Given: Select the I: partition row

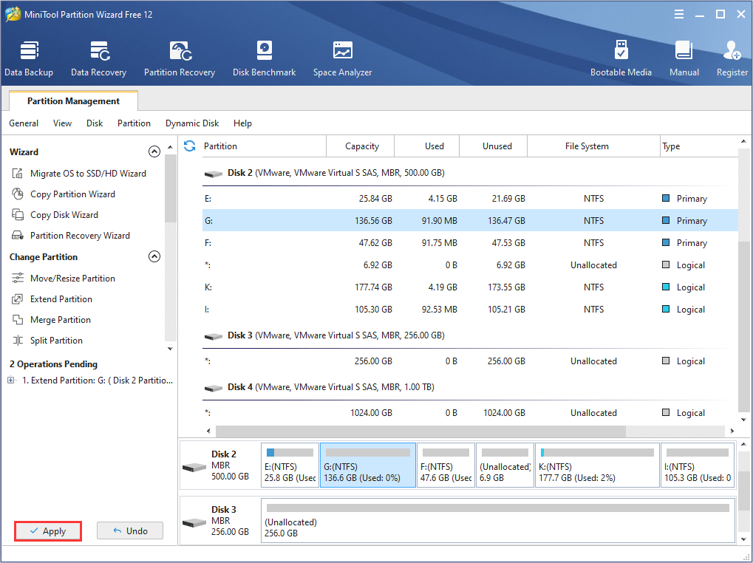Looking at the screenshot, I should coord(470,309).
